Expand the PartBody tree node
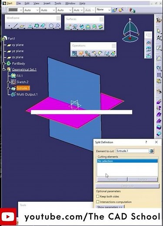Image resolution: width=163 pixels, height=226 pixels. (4, 63)
